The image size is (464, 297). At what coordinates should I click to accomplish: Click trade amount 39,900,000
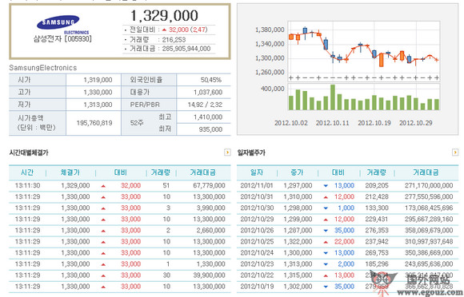[209, 275]
